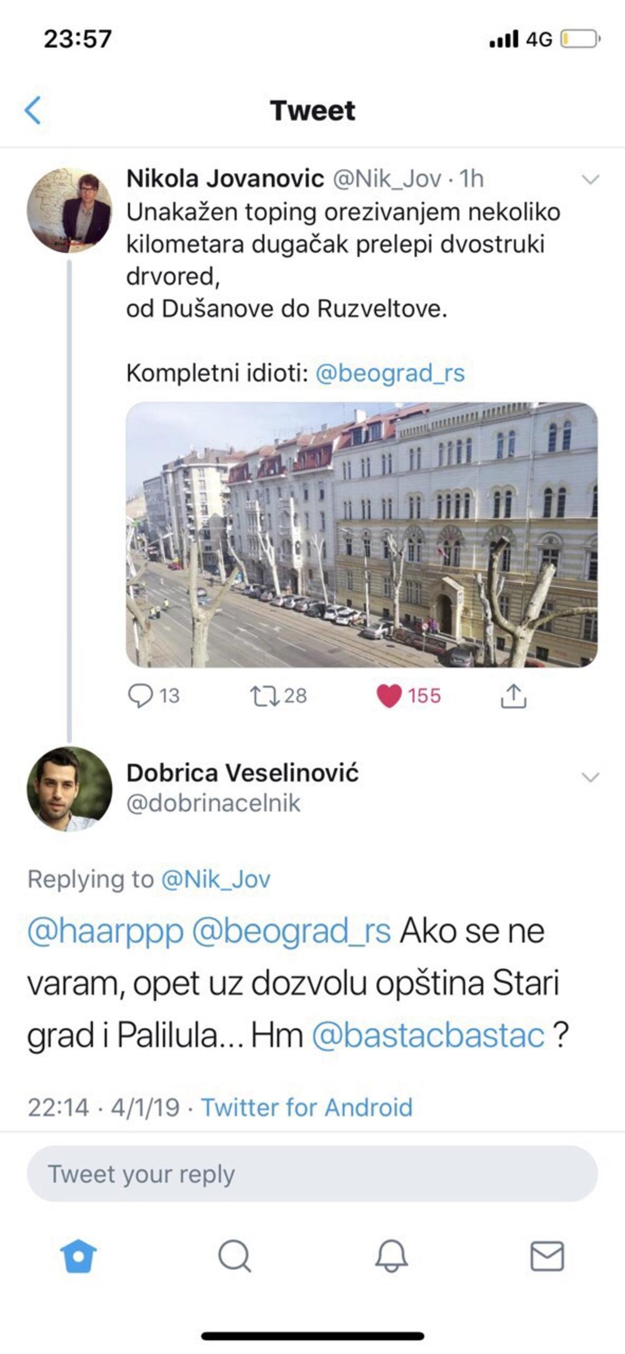
Task: Open the Search tab
Action: point(234,1256)
